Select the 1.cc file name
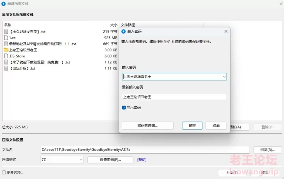The width and height of the screenshot is (284, 179). [12, 38]
